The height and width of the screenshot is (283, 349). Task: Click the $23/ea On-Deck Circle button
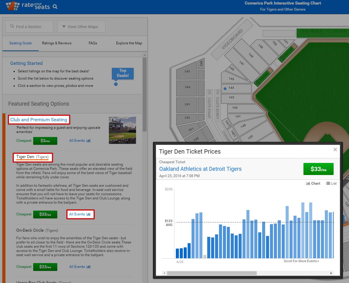[45, 267]
